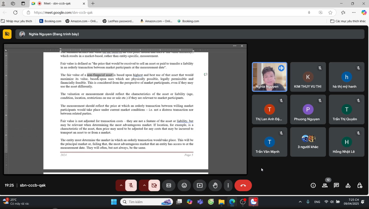Open presentation tile three-dot options
The height and width of the screenshot is (209, 369).
click(235, 46)
